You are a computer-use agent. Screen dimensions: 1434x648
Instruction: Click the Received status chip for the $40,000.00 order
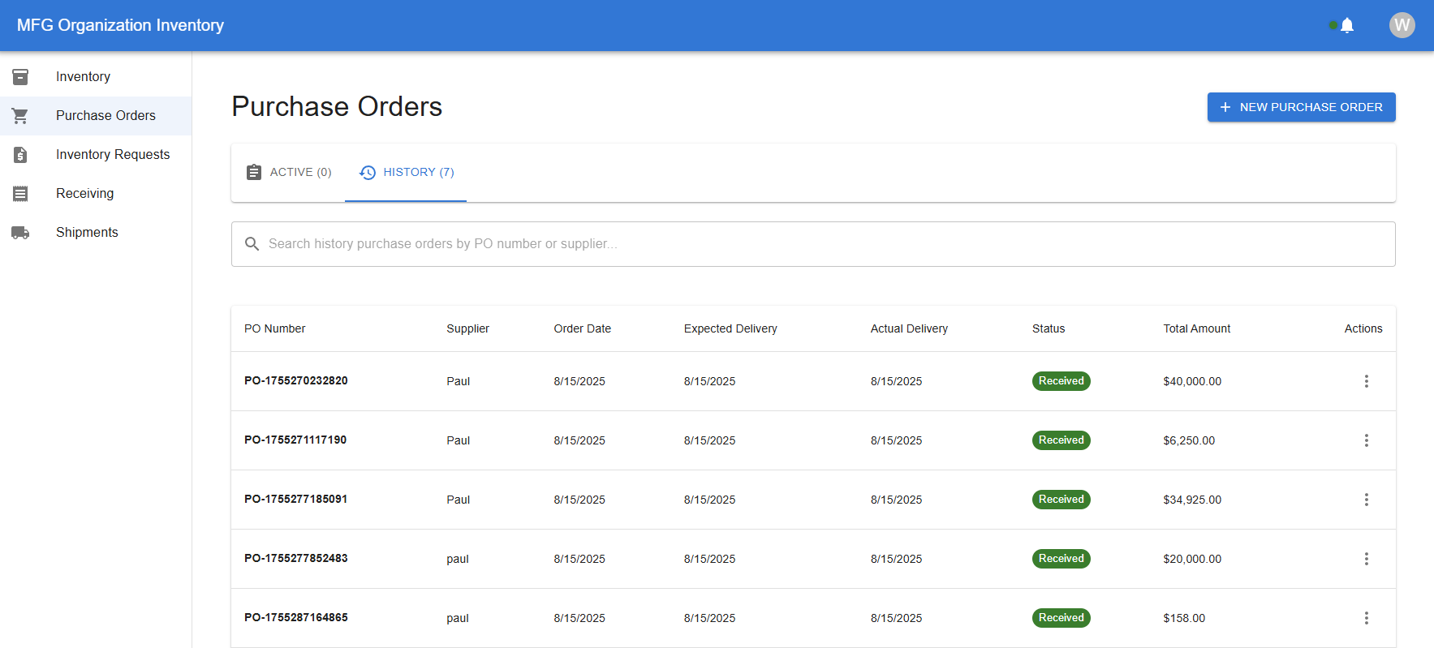coord(1061,381)
